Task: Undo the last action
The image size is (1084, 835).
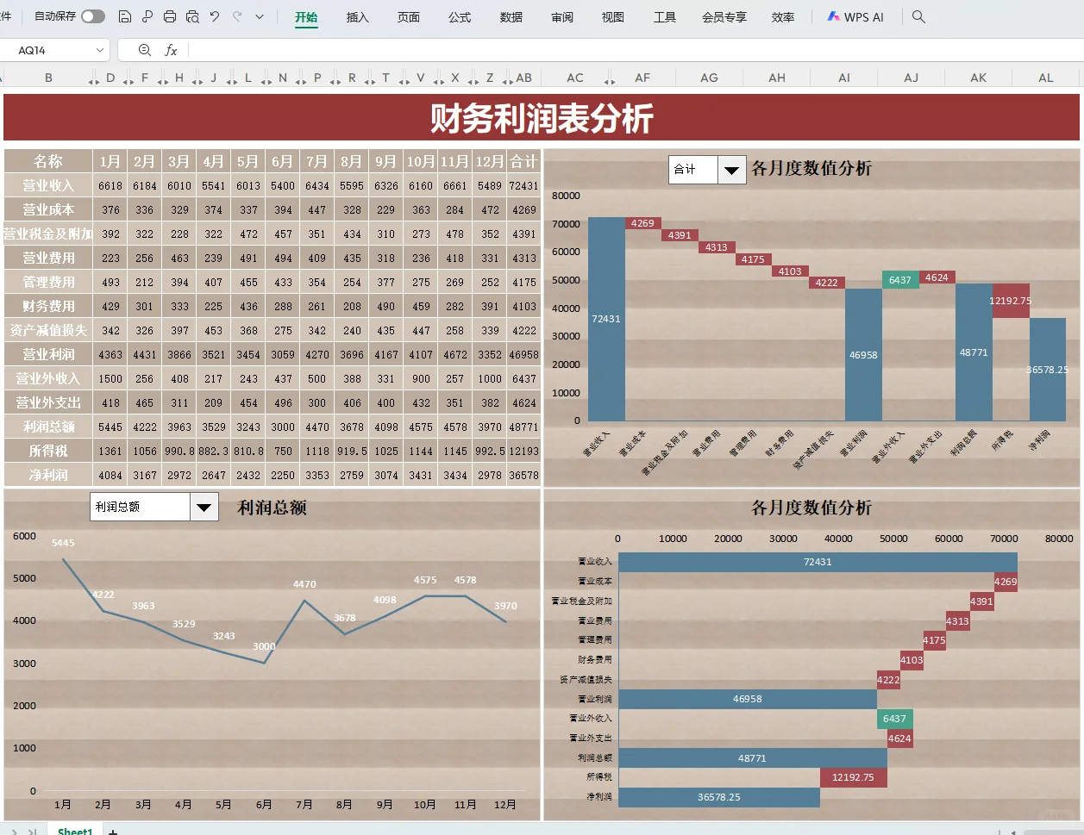Action: pos(215,16)
